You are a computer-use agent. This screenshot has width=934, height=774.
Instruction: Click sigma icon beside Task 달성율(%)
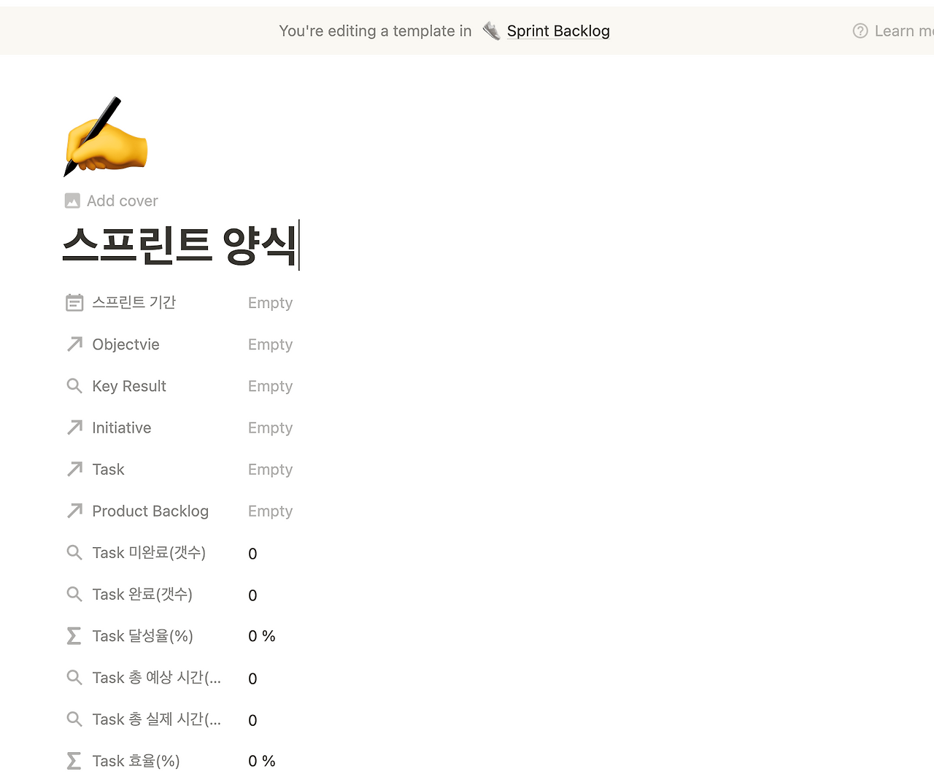click(74, 635)
